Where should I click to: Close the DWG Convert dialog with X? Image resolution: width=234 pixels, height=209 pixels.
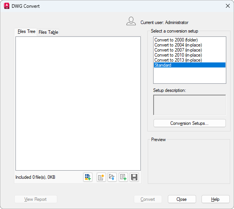pyautogui.click(x=227, y=6)
